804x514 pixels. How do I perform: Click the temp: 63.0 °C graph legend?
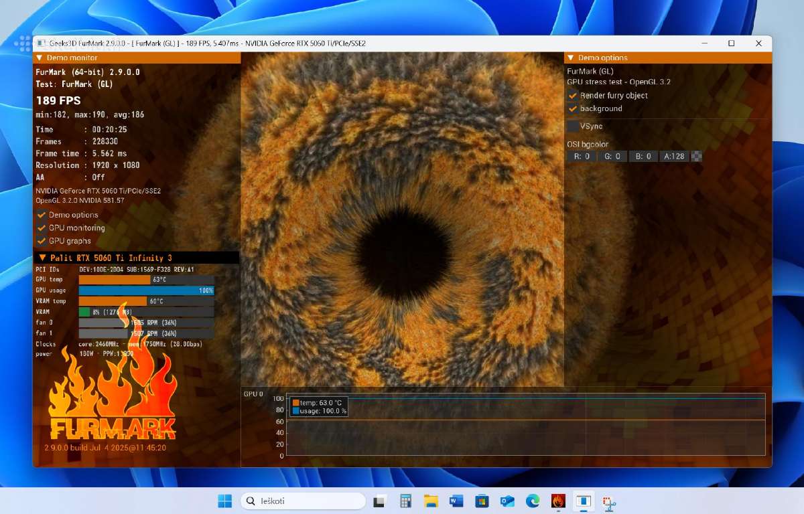318,403
